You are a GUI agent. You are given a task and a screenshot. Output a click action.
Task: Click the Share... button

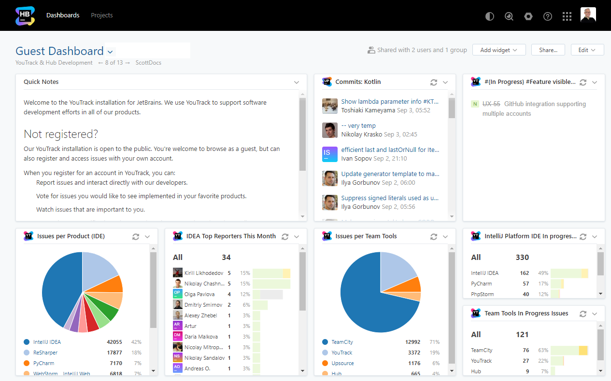coord(548,50)
